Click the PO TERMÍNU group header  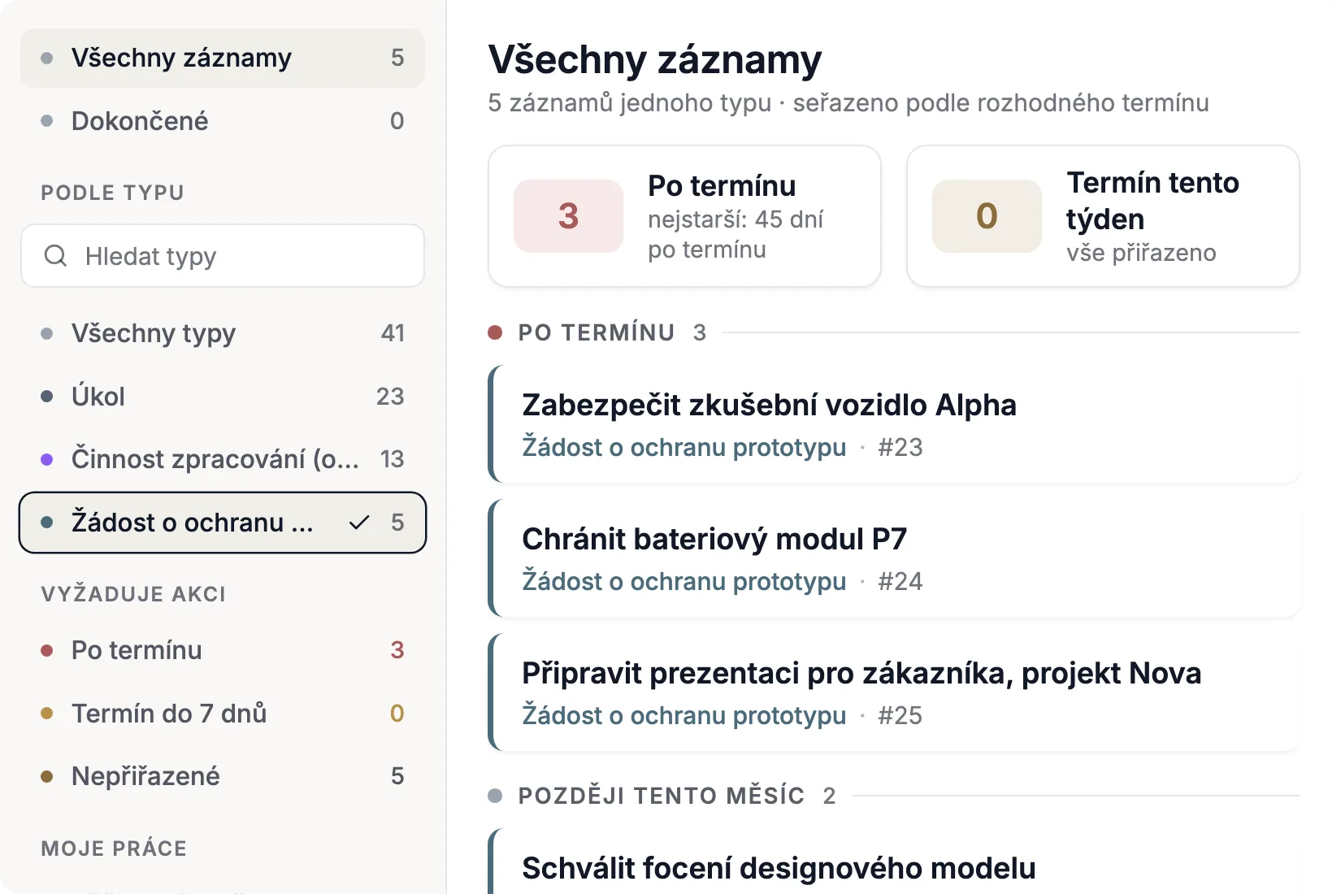[597, 332]
